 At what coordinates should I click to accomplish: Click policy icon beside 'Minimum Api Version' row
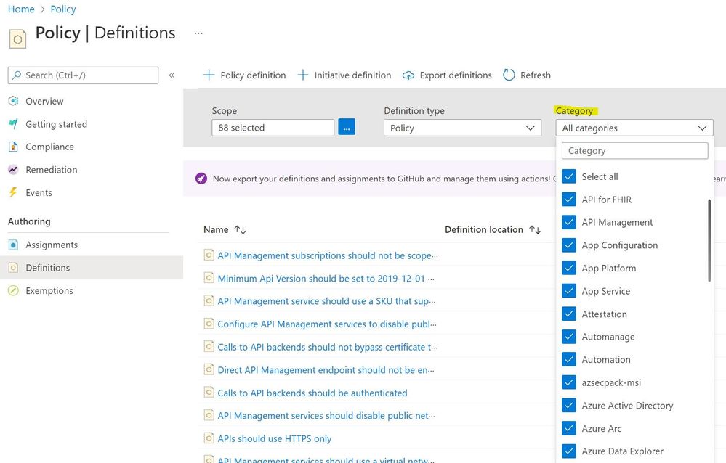209,277
